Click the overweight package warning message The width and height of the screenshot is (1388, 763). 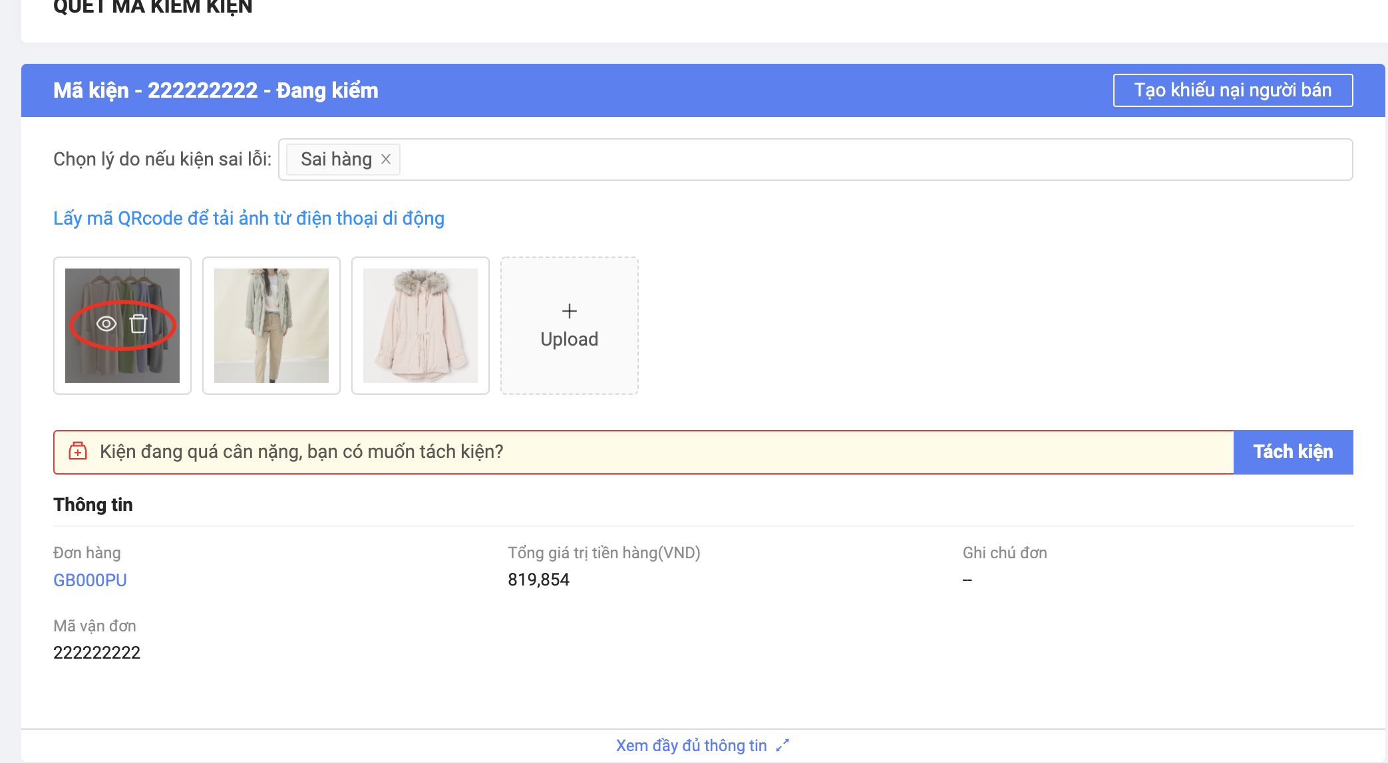click(x=301, y=452)
